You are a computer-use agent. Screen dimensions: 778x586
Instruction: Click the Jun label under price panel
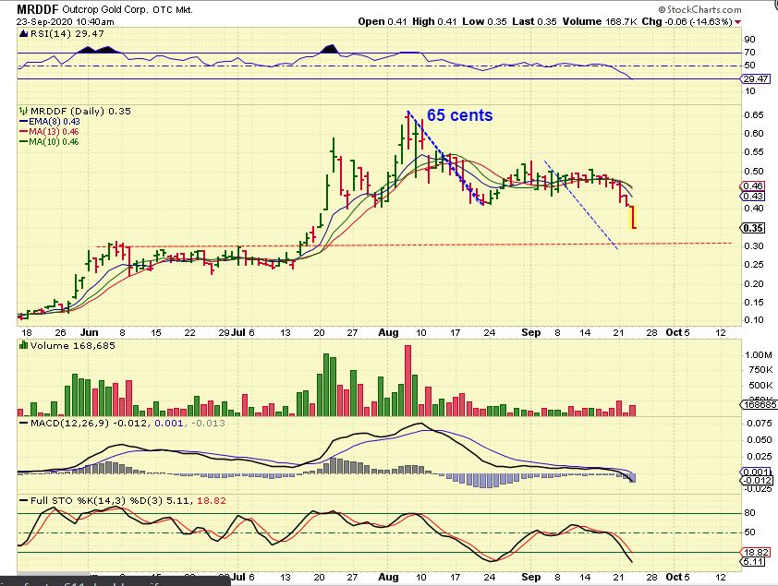tap(90, 332)
